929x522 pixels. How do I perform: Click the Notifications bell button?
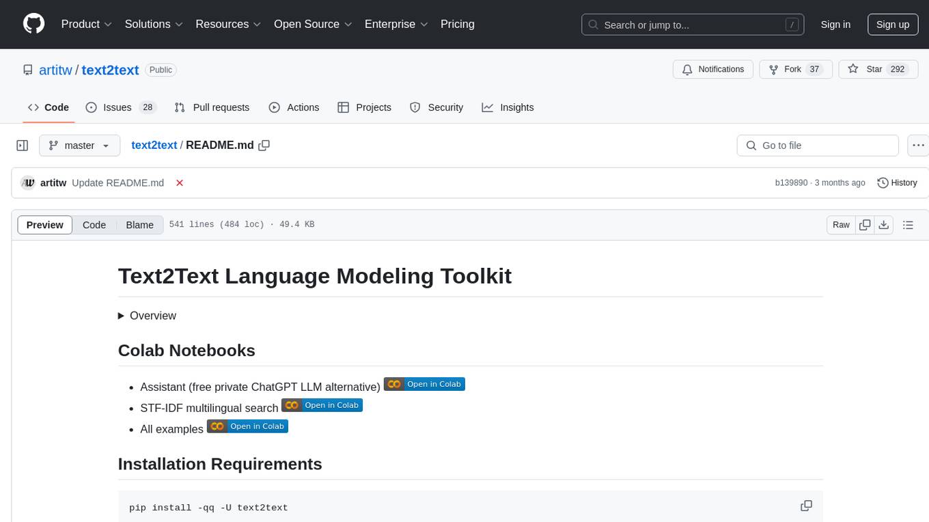(713, 70)
